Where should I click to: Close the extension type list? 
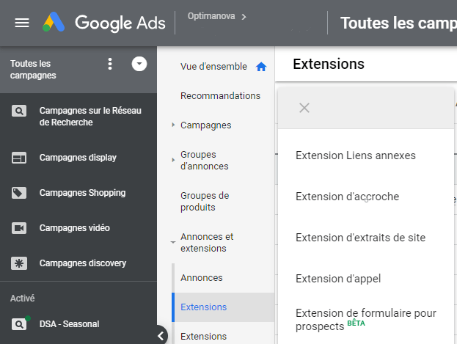(x=304, y=108)
